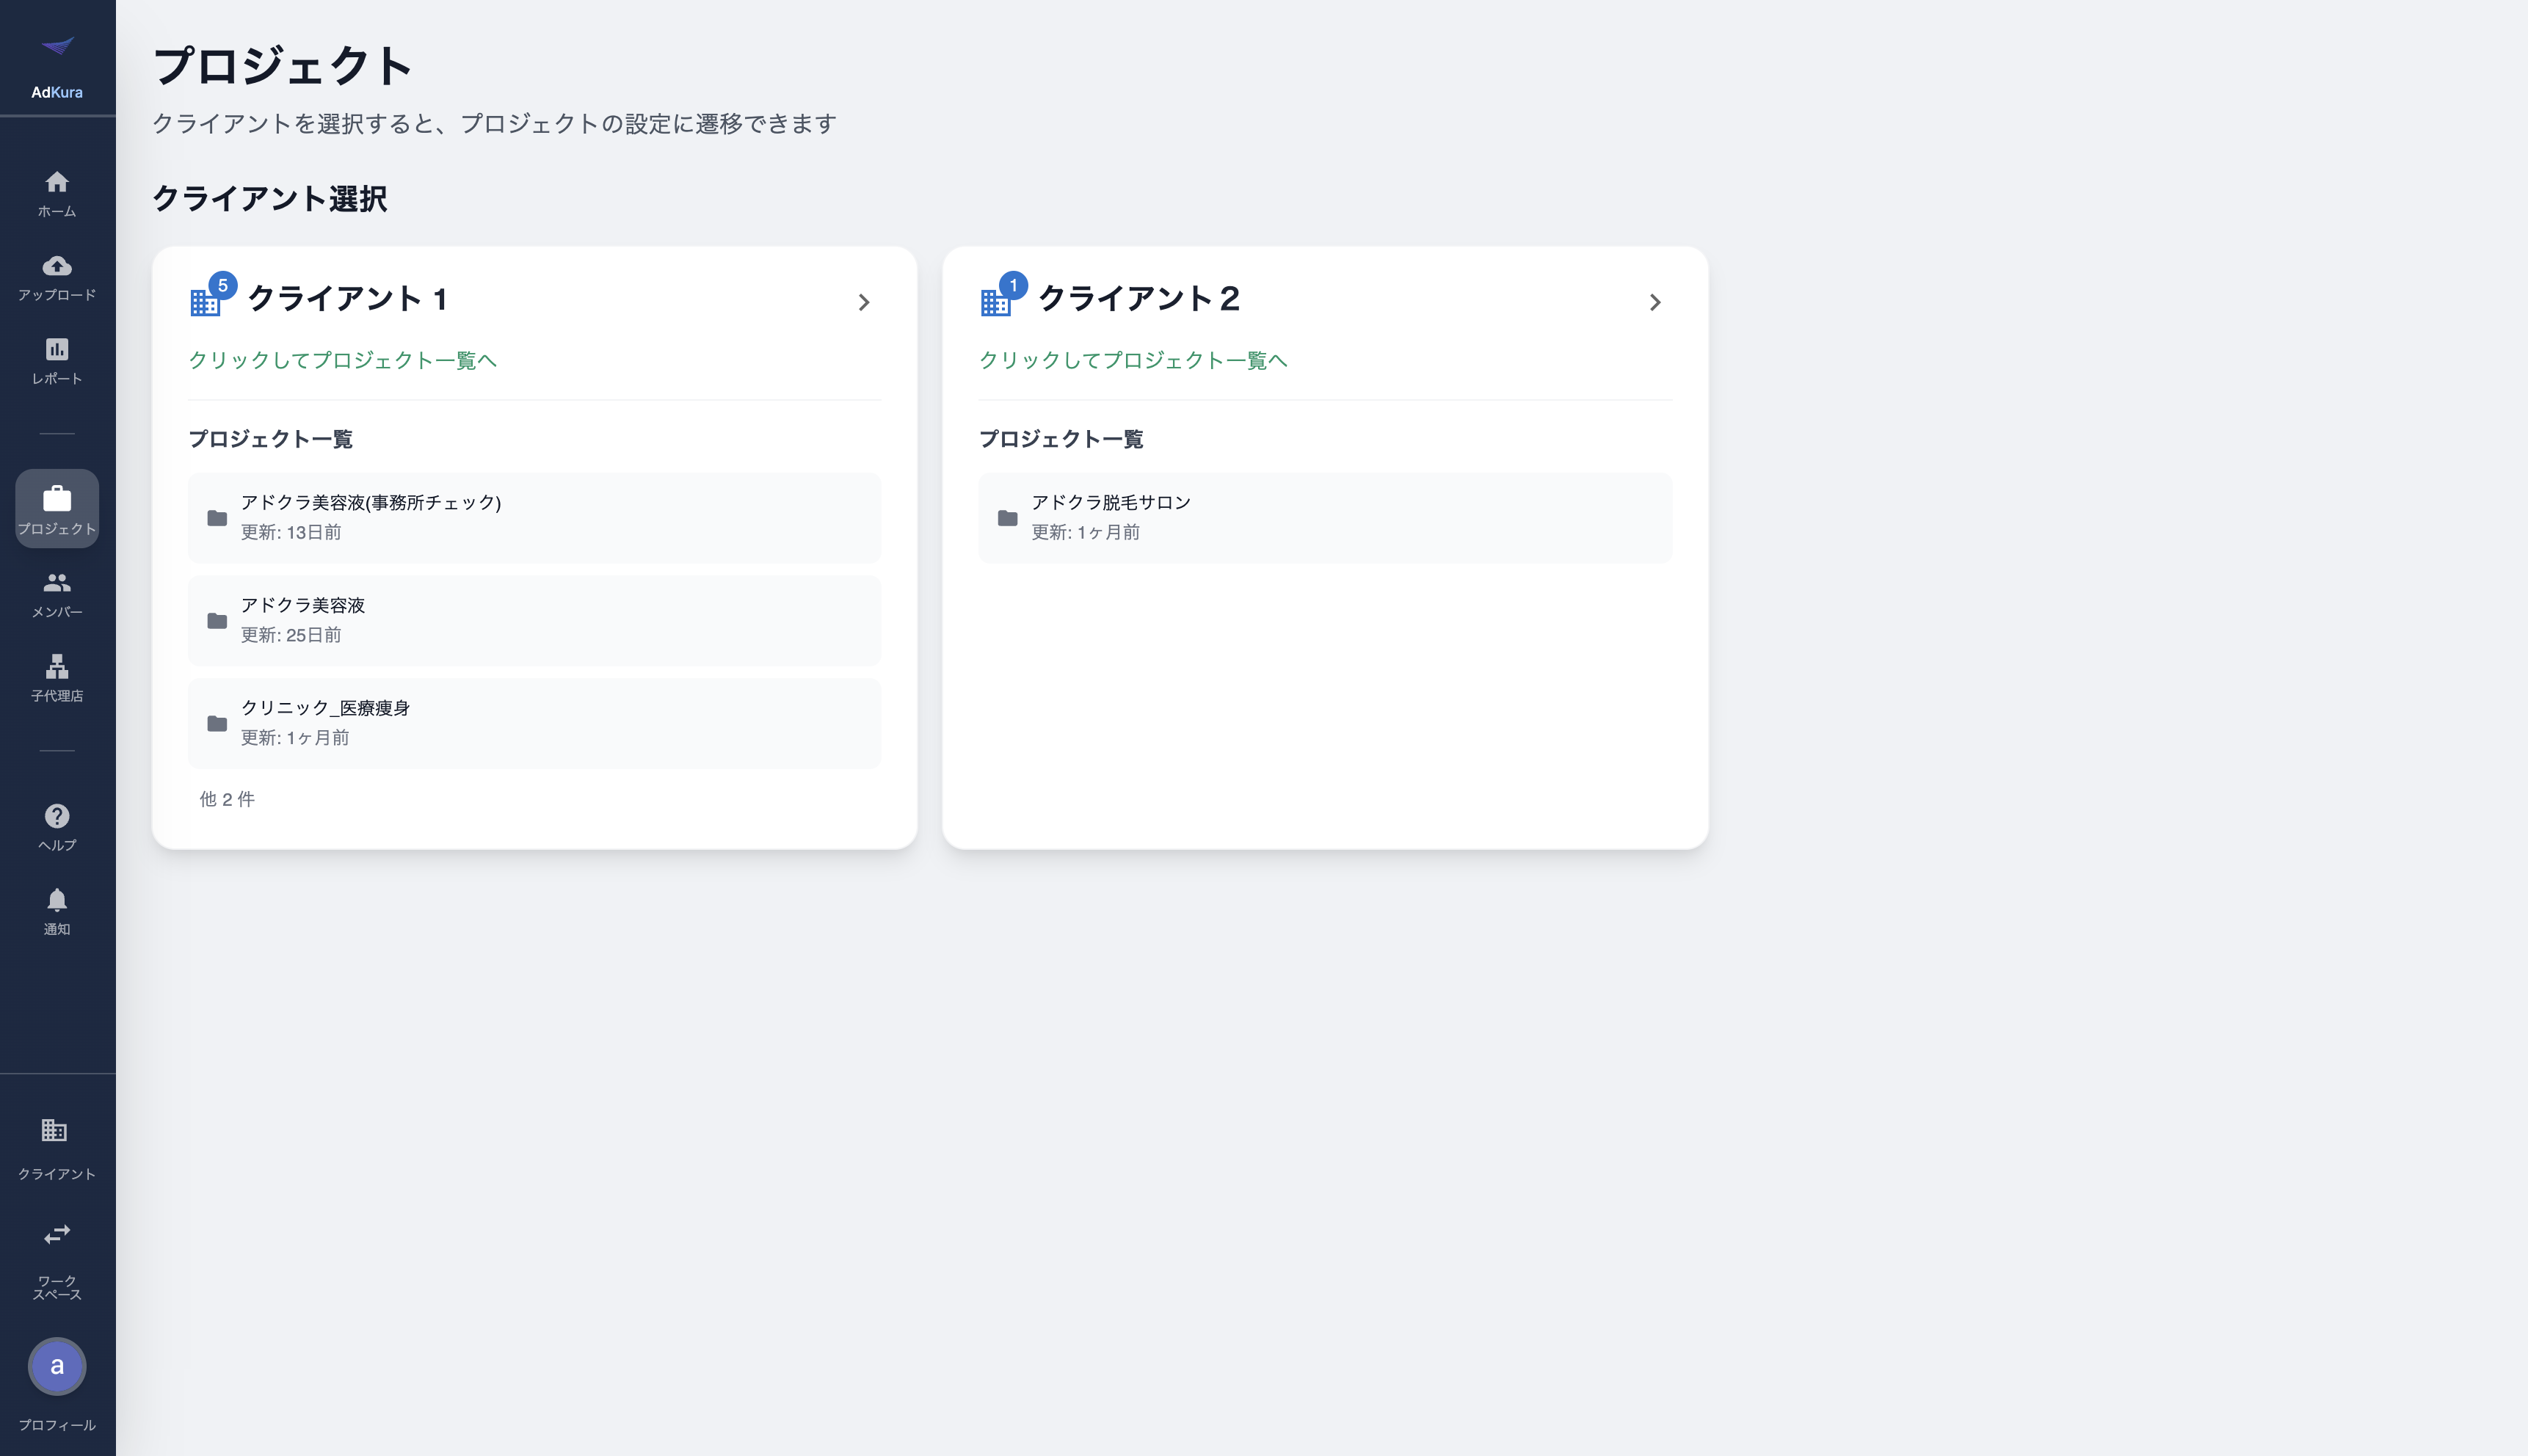This screenshot has width=2528, height=1456.
Task: Open the クリニック_医療痩身 project
Action: pyautogui.click(x=534, y=723)
